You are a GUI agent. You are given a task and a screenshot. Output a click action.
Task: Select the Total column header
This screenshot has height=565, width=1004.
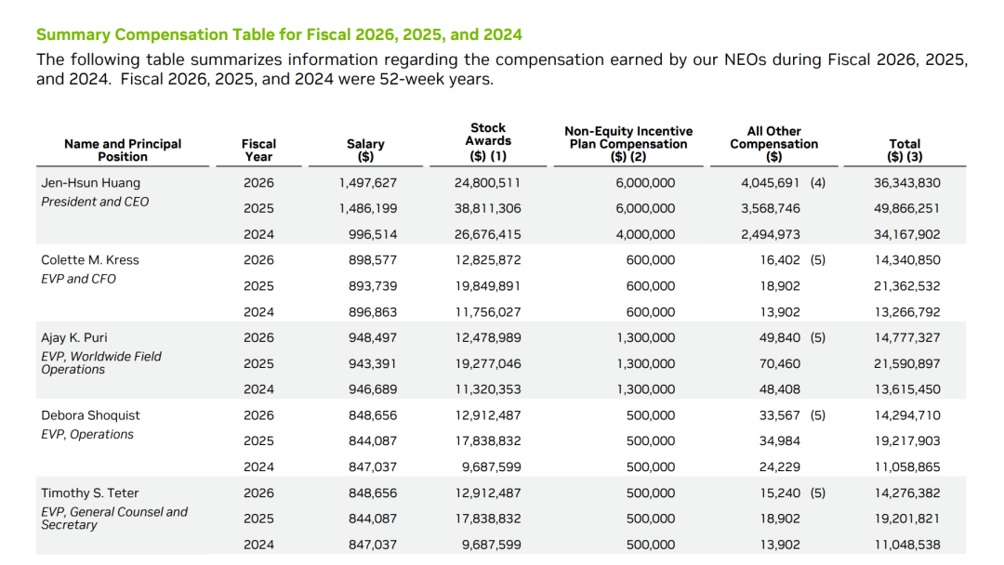click(905, 151)
